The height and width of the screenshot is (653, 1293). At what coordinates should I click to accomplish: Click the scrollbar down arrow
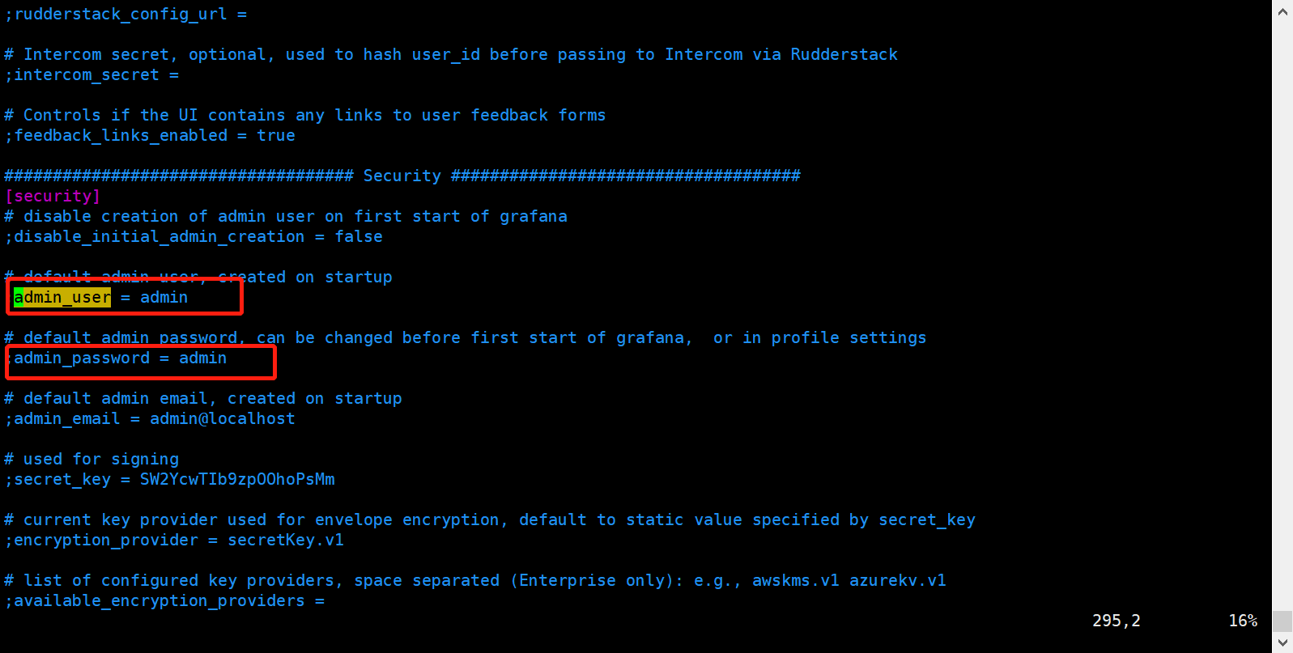(x=1282, y=642)
